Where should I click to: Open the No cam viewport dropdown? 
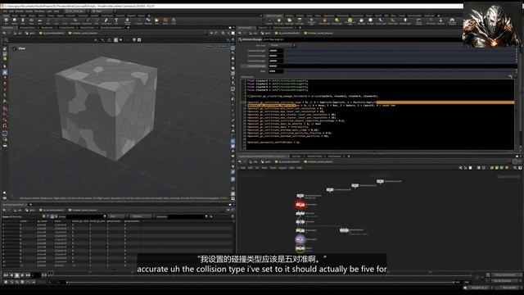point(223,46)
